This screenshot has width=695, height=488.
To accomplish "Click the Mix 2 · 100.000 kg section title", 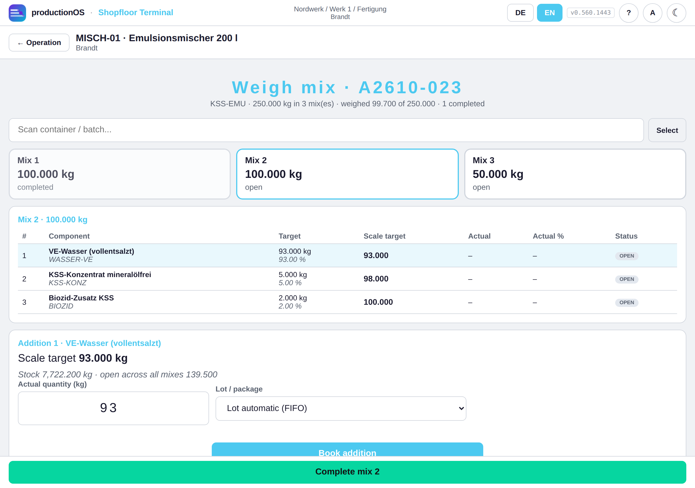I will pos(52,220).
